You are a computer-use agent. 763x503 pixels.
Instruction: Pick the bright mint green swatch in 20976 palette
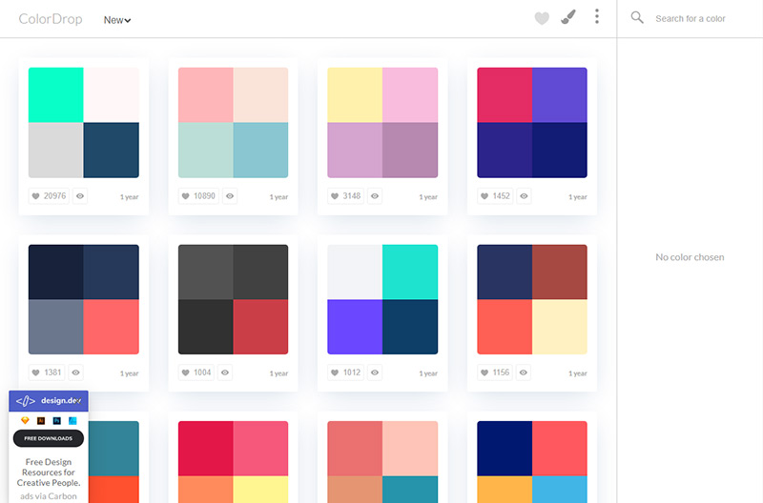pos(56,94)
